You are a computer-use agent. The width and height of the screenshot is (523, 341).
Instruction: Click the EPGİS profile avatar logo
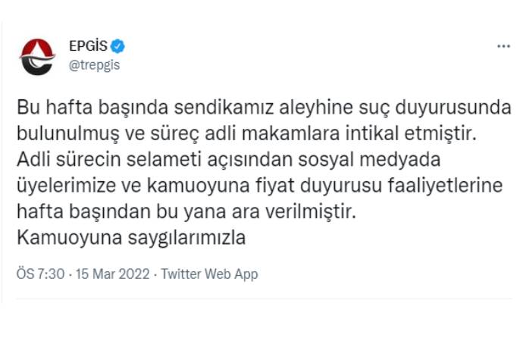coord(38,56)
